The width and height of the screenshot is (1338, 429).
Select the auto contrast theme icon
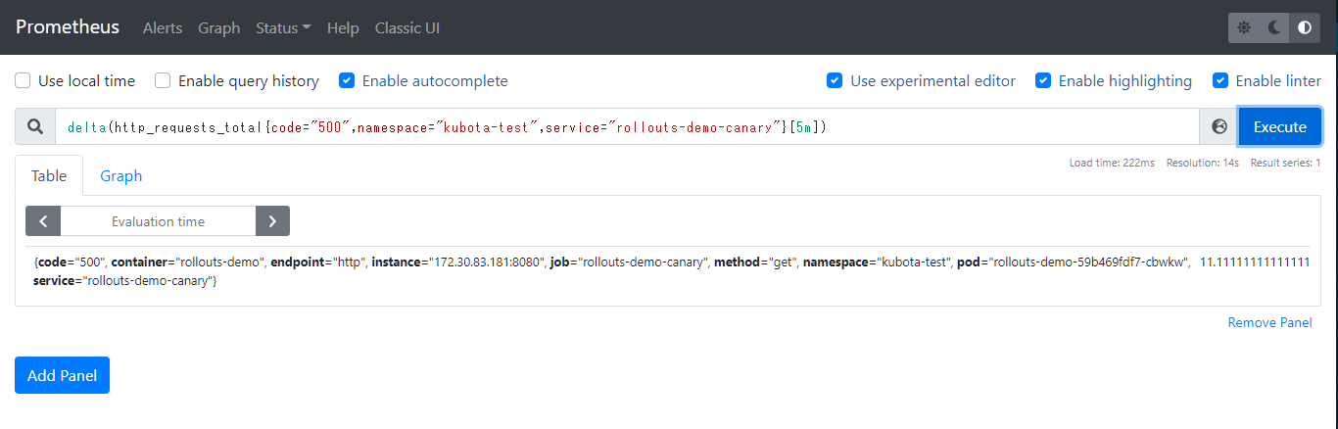[1305, 27]
